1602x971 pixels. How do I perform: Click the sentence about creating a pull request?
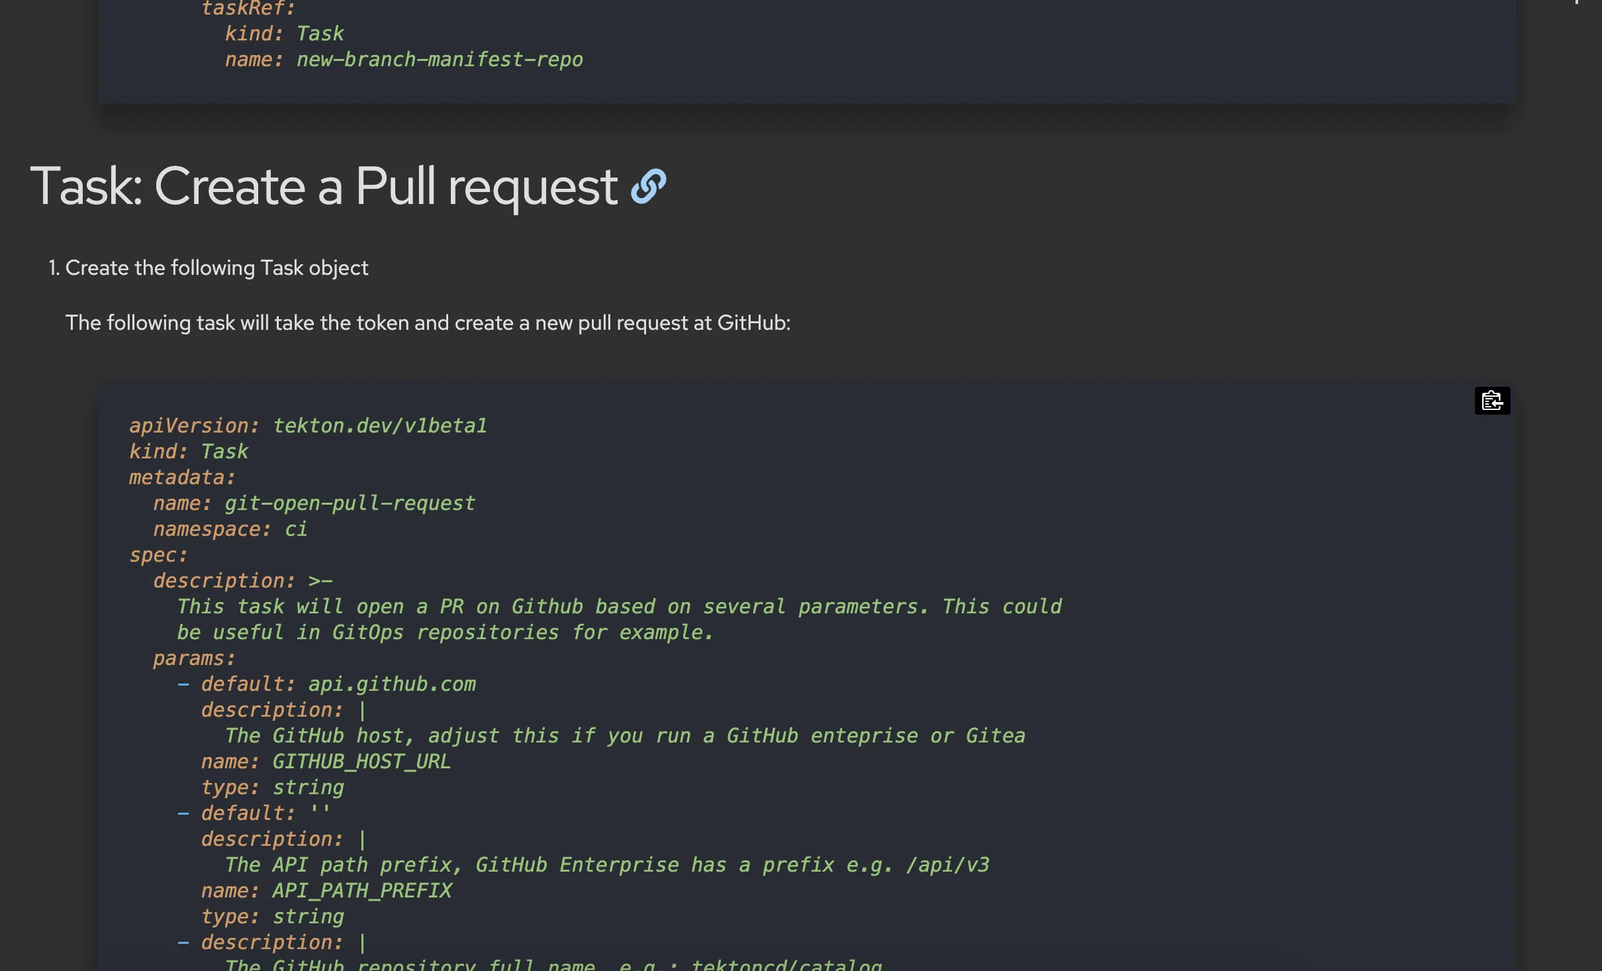427,323
